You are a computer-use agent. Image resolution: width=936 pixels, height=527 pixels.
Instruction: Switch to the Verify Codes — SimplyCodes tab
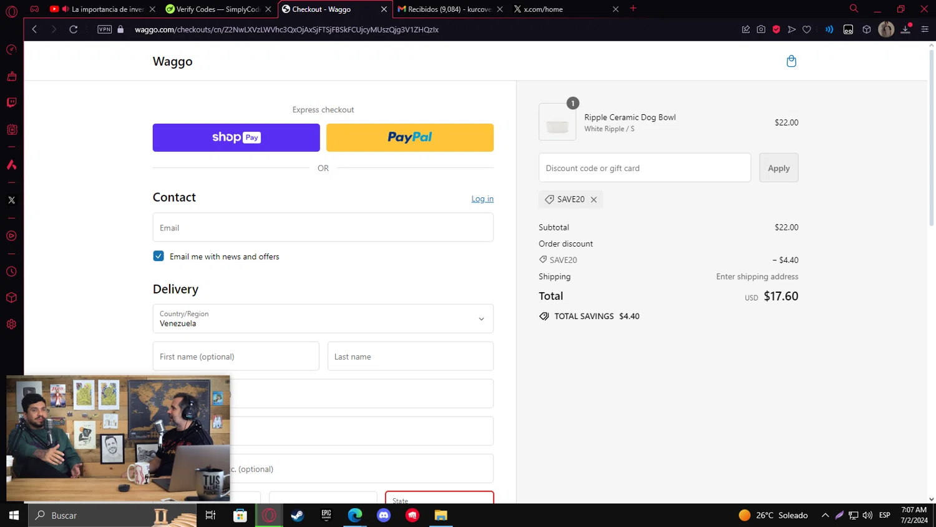(x=218, y=9)
